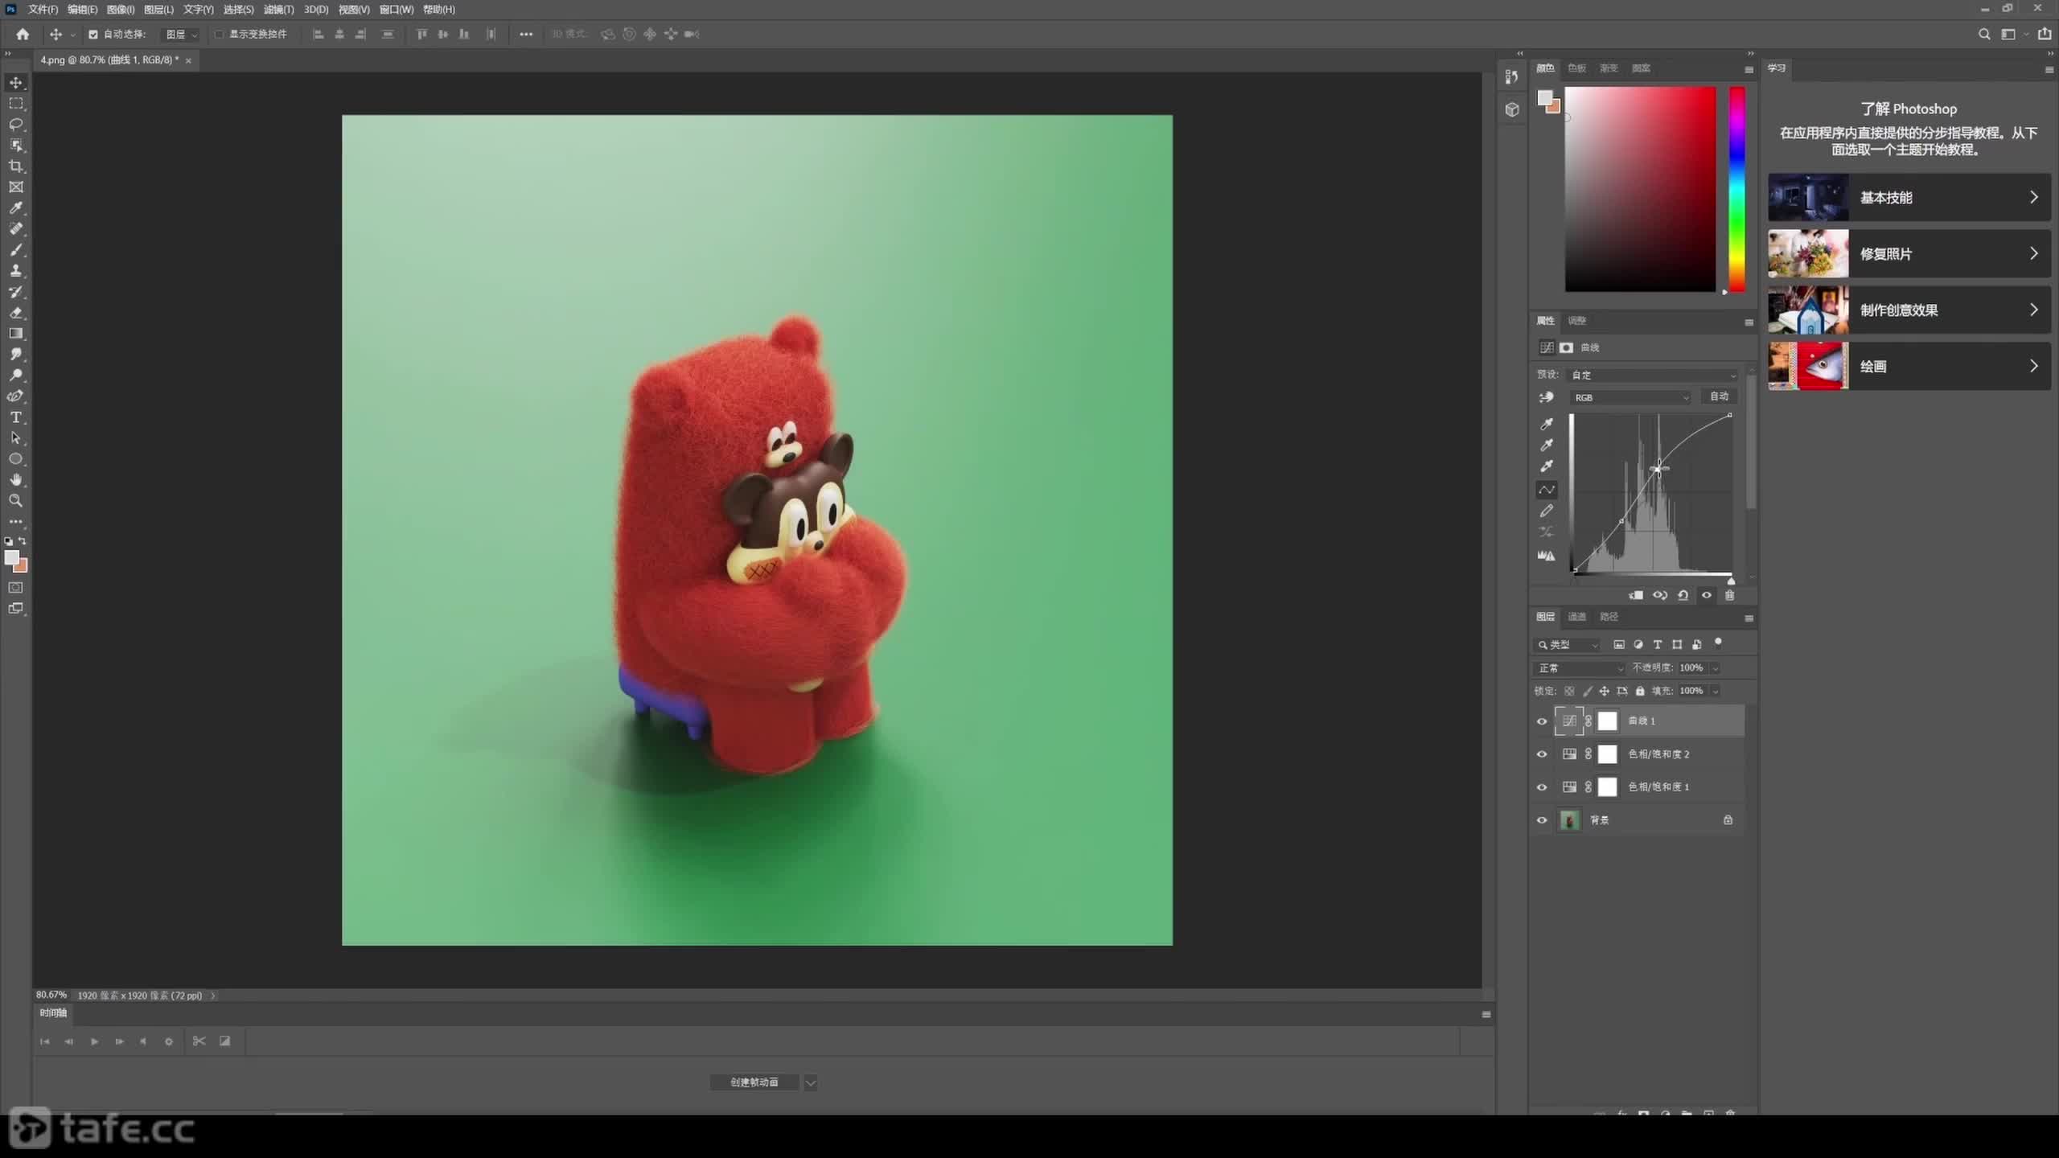Open the layer filter 类型 dropdown

(x=1568, y=645)
